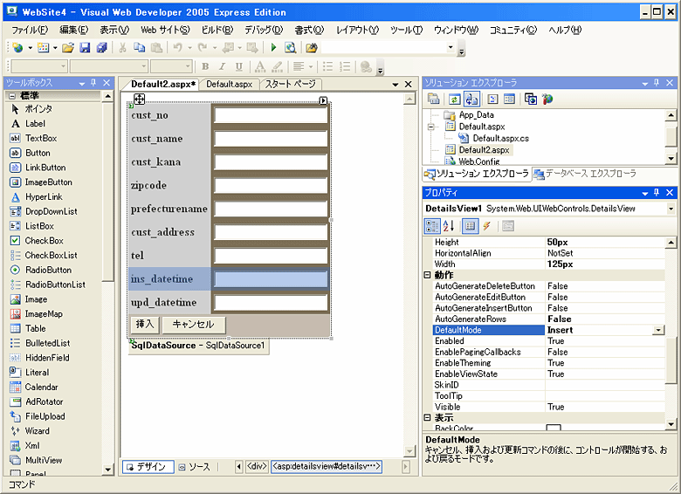Image resolution: width=681 pixels, height=494 pixels.
Task: Click the Save icon in the toolbar
Action: pyautogui.click(x=85, y=47)
